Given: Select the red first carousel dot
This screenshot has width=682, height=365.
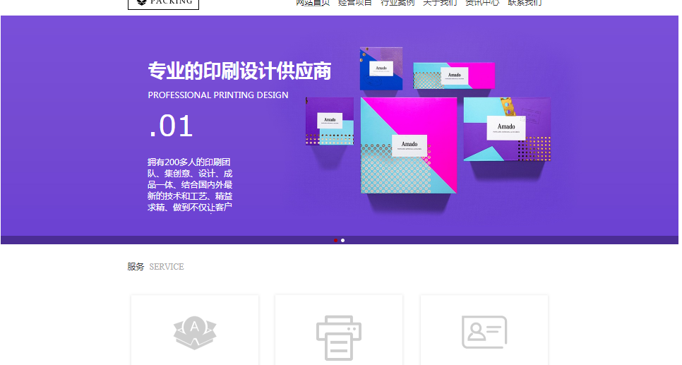Looking at the screenshot, I should (336, 240).
